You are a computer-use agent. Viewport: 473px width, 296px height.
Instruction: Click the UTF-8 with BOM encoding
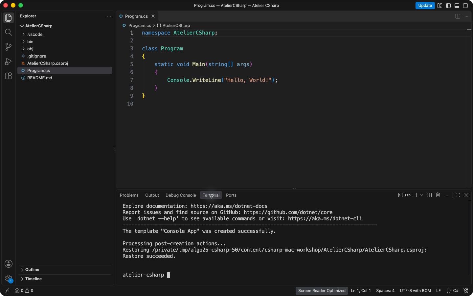pyautogui.click(x=415, y=291)
